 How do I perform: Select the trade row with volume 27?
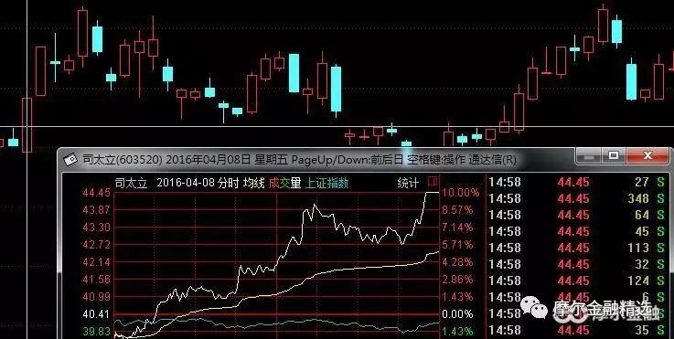click(x=576, y=182)
